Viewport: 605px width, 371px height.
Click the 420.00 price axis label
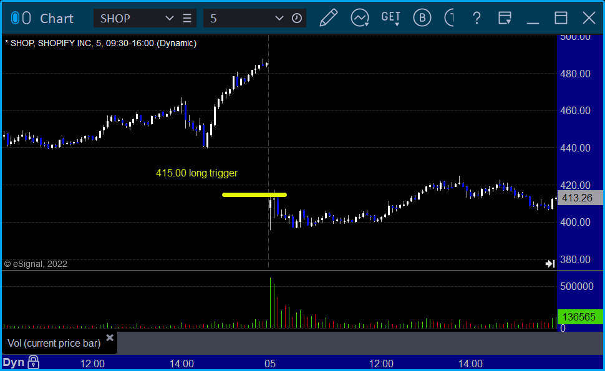[x=575, y=185]
